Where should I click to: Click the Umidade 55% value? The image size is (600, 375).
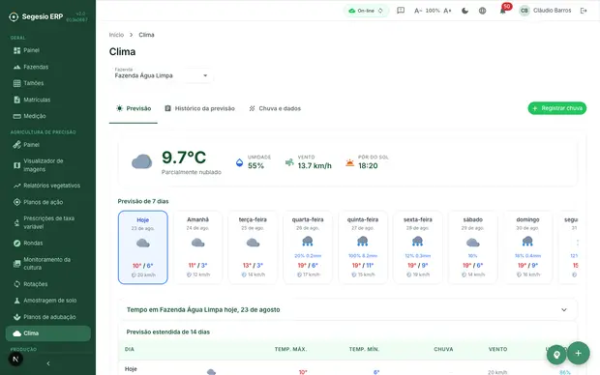tap(255, 166)
